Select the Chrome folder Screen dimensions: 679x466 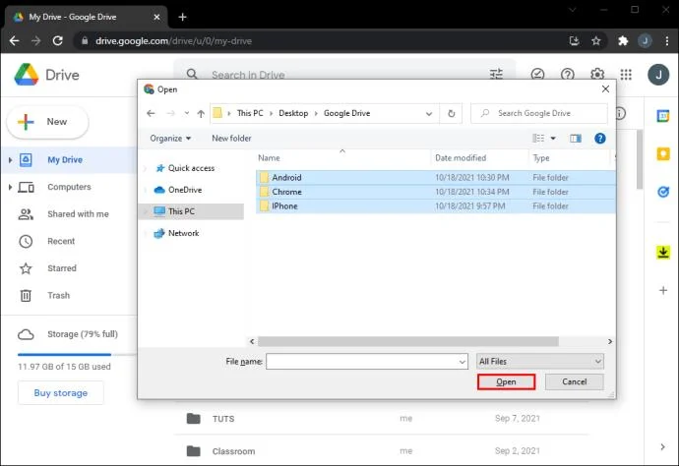click(435, 192)
